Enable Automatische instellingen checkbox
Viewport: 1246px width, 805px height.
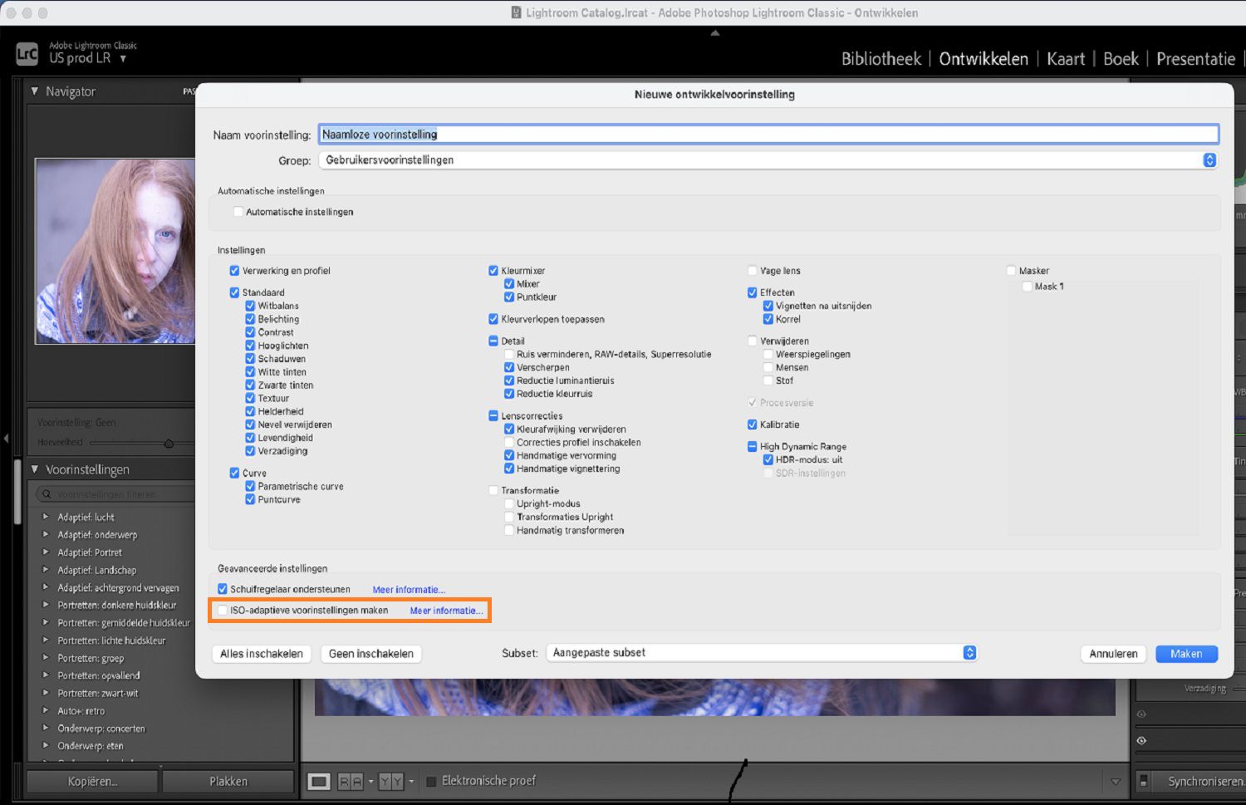(238, 212)
